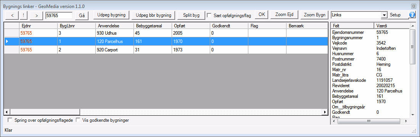Go to next property with > button
The image size is (420, 137).
[x=36, y=16]
